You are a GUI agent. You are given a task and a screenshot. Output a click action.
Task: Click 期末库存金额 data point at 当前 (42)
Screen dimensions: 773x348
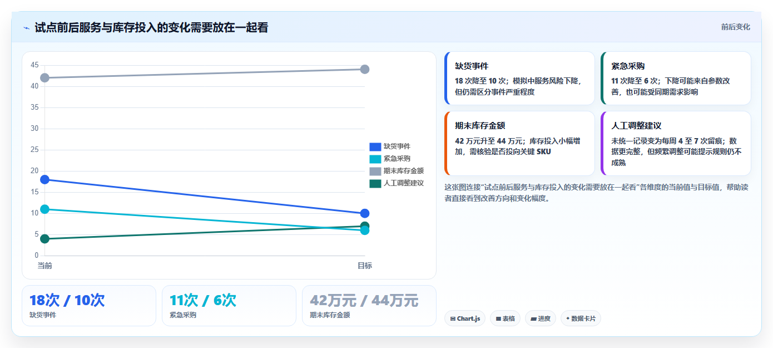click(x=44, y=77)
